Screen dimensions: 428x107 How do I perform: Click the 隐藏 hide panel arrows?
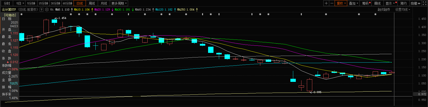415,3
